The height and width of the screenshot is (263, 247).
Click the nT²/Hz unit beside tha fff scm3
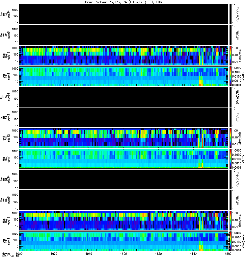click(237, 35)
